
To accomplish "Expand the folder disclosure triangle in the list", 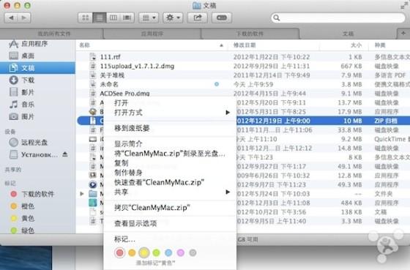I will 82,194.
